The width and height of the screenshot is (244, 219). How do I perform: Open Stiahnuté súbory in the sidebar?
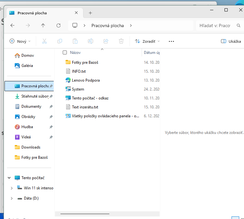pos(29,96)
